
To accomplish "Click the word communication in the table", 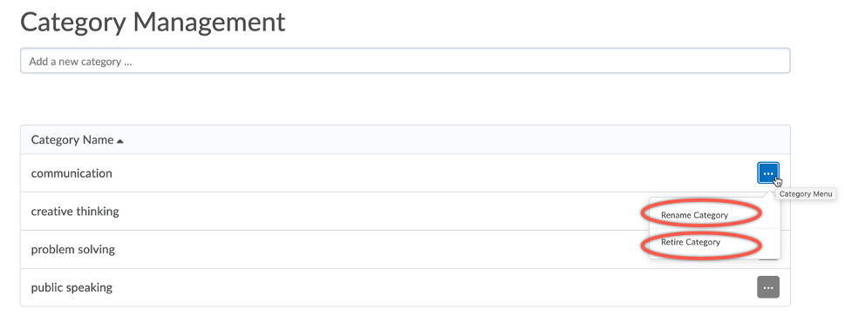I will (x=72, y=173).
